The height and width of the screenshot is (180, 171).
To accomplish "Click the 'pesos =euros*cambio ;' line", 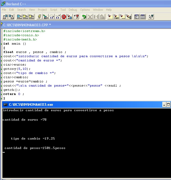I will 25,82.
